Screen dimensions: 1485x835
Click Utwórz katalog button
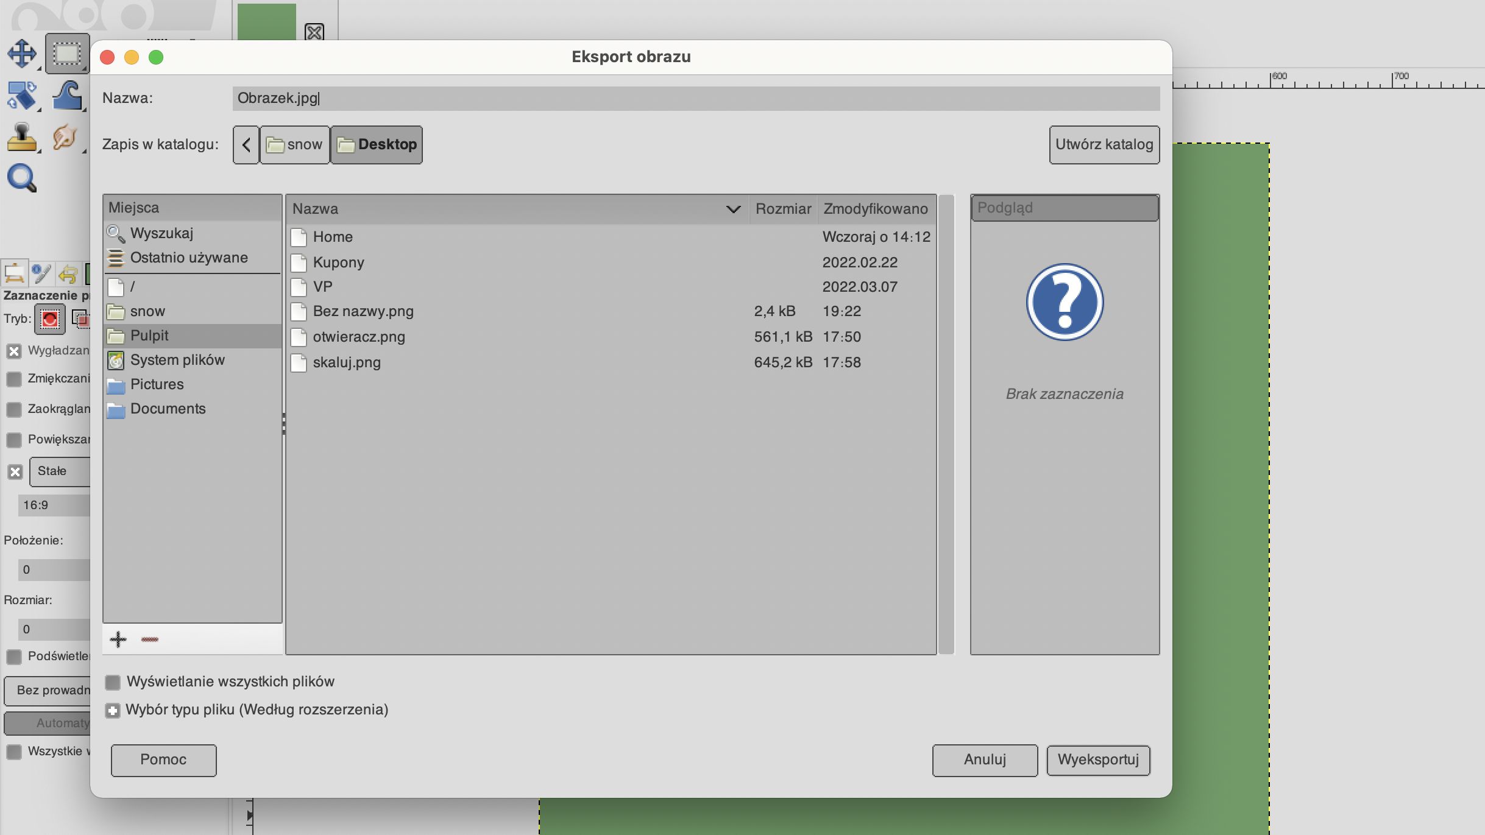pos(1104,145)
